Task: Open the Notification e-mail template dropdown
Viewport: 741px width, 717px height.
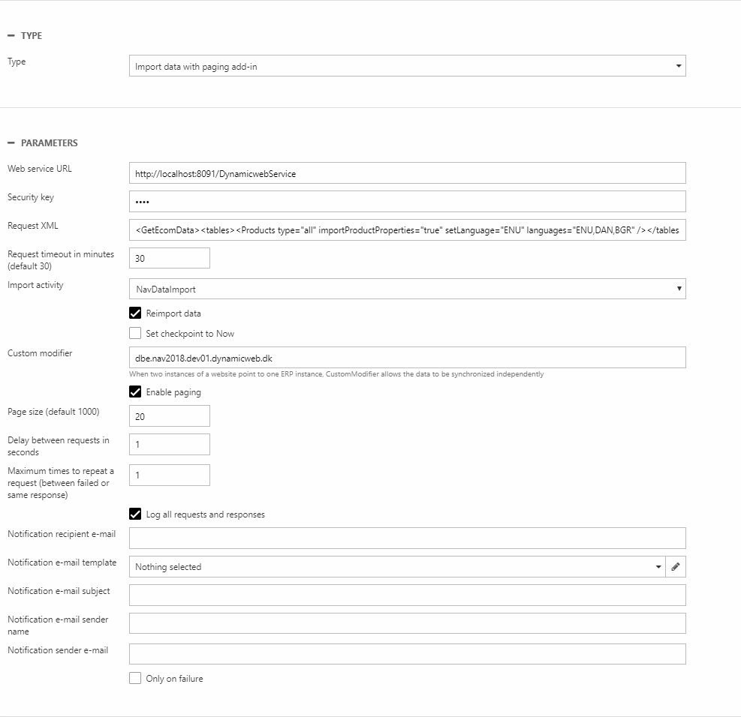Action: (x=396, y=567)
